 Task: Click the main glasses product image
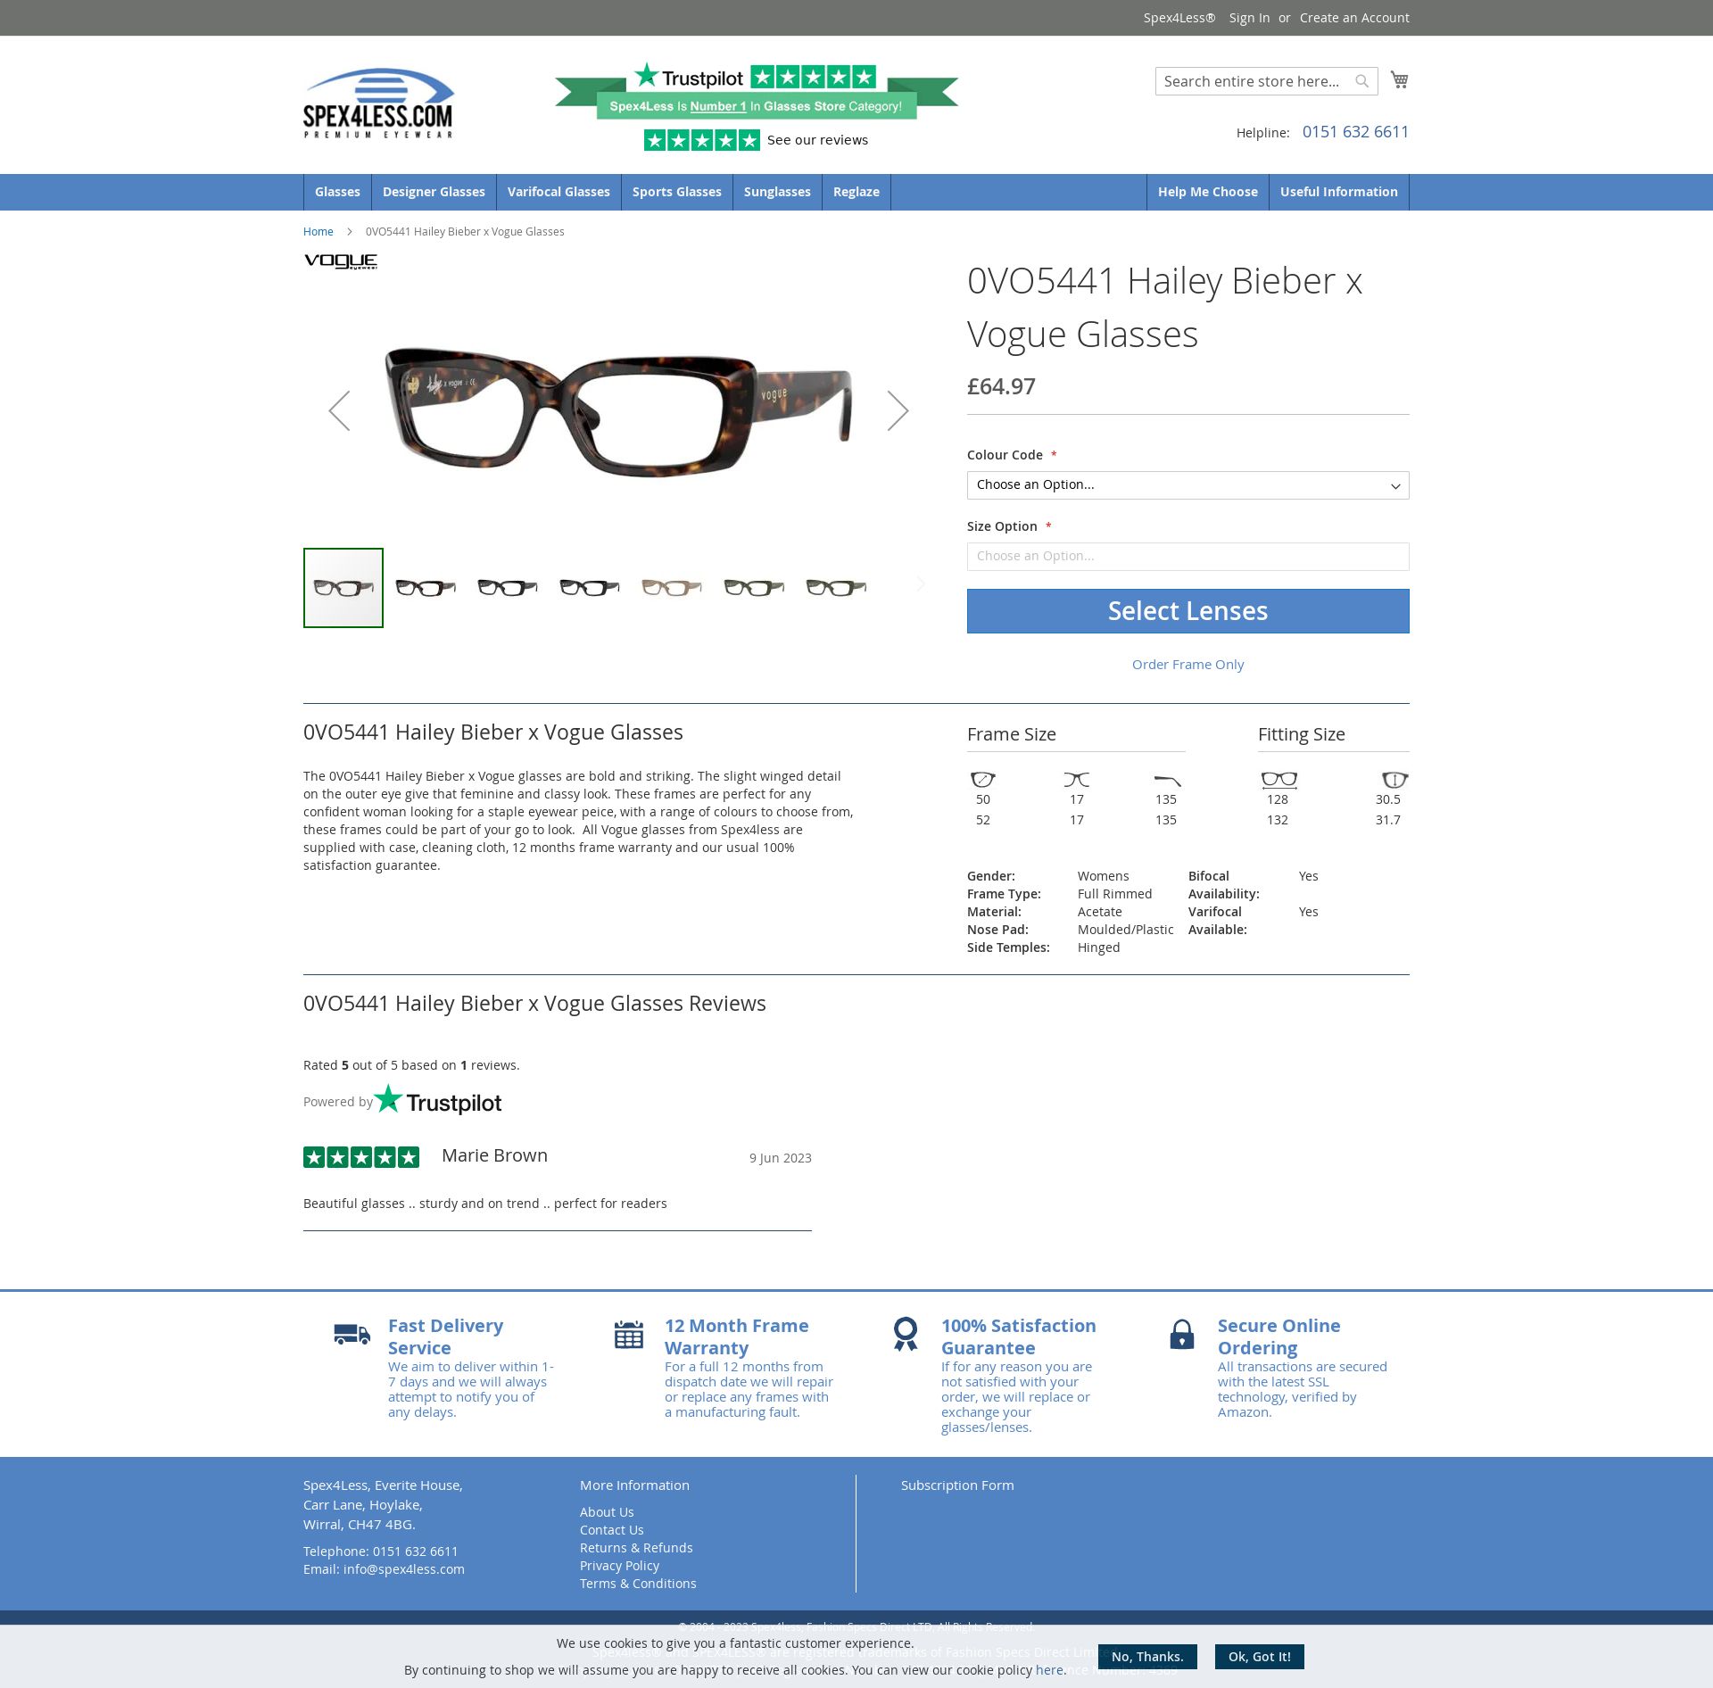618,410
